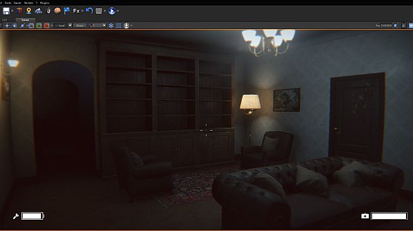This screenshot has width=413, height=231.
Task: Click the crosshair in viewport center
Action: 206,130
